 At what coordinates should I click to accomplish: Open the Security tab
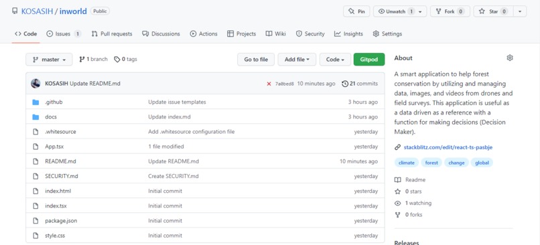click(x=310, y=33)
